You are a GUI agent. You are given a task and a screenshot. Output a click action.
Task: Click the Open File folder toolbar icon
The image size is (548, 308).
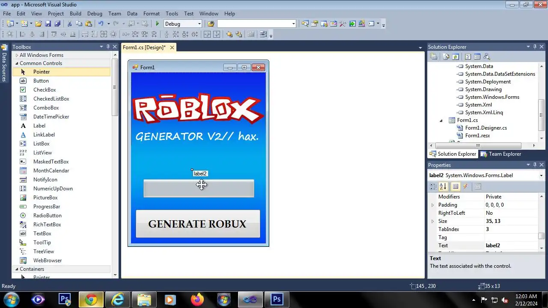[x=38, y=24]
